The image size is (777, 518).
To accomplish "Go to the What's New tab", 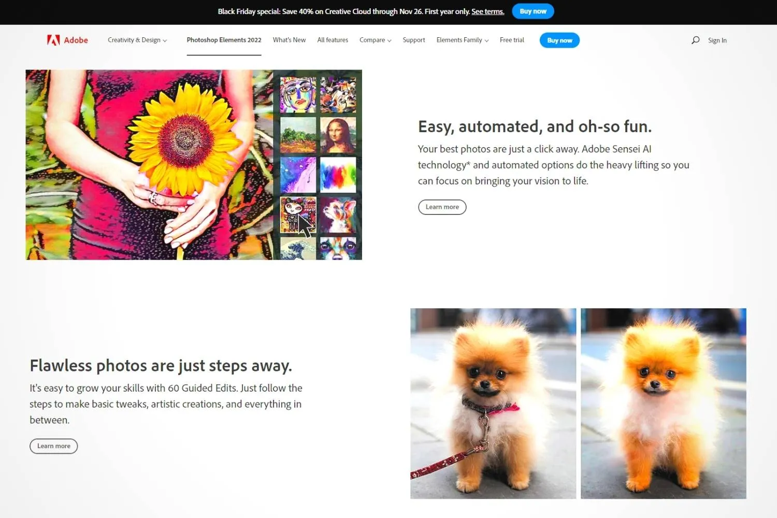I will tap(289, 40).
